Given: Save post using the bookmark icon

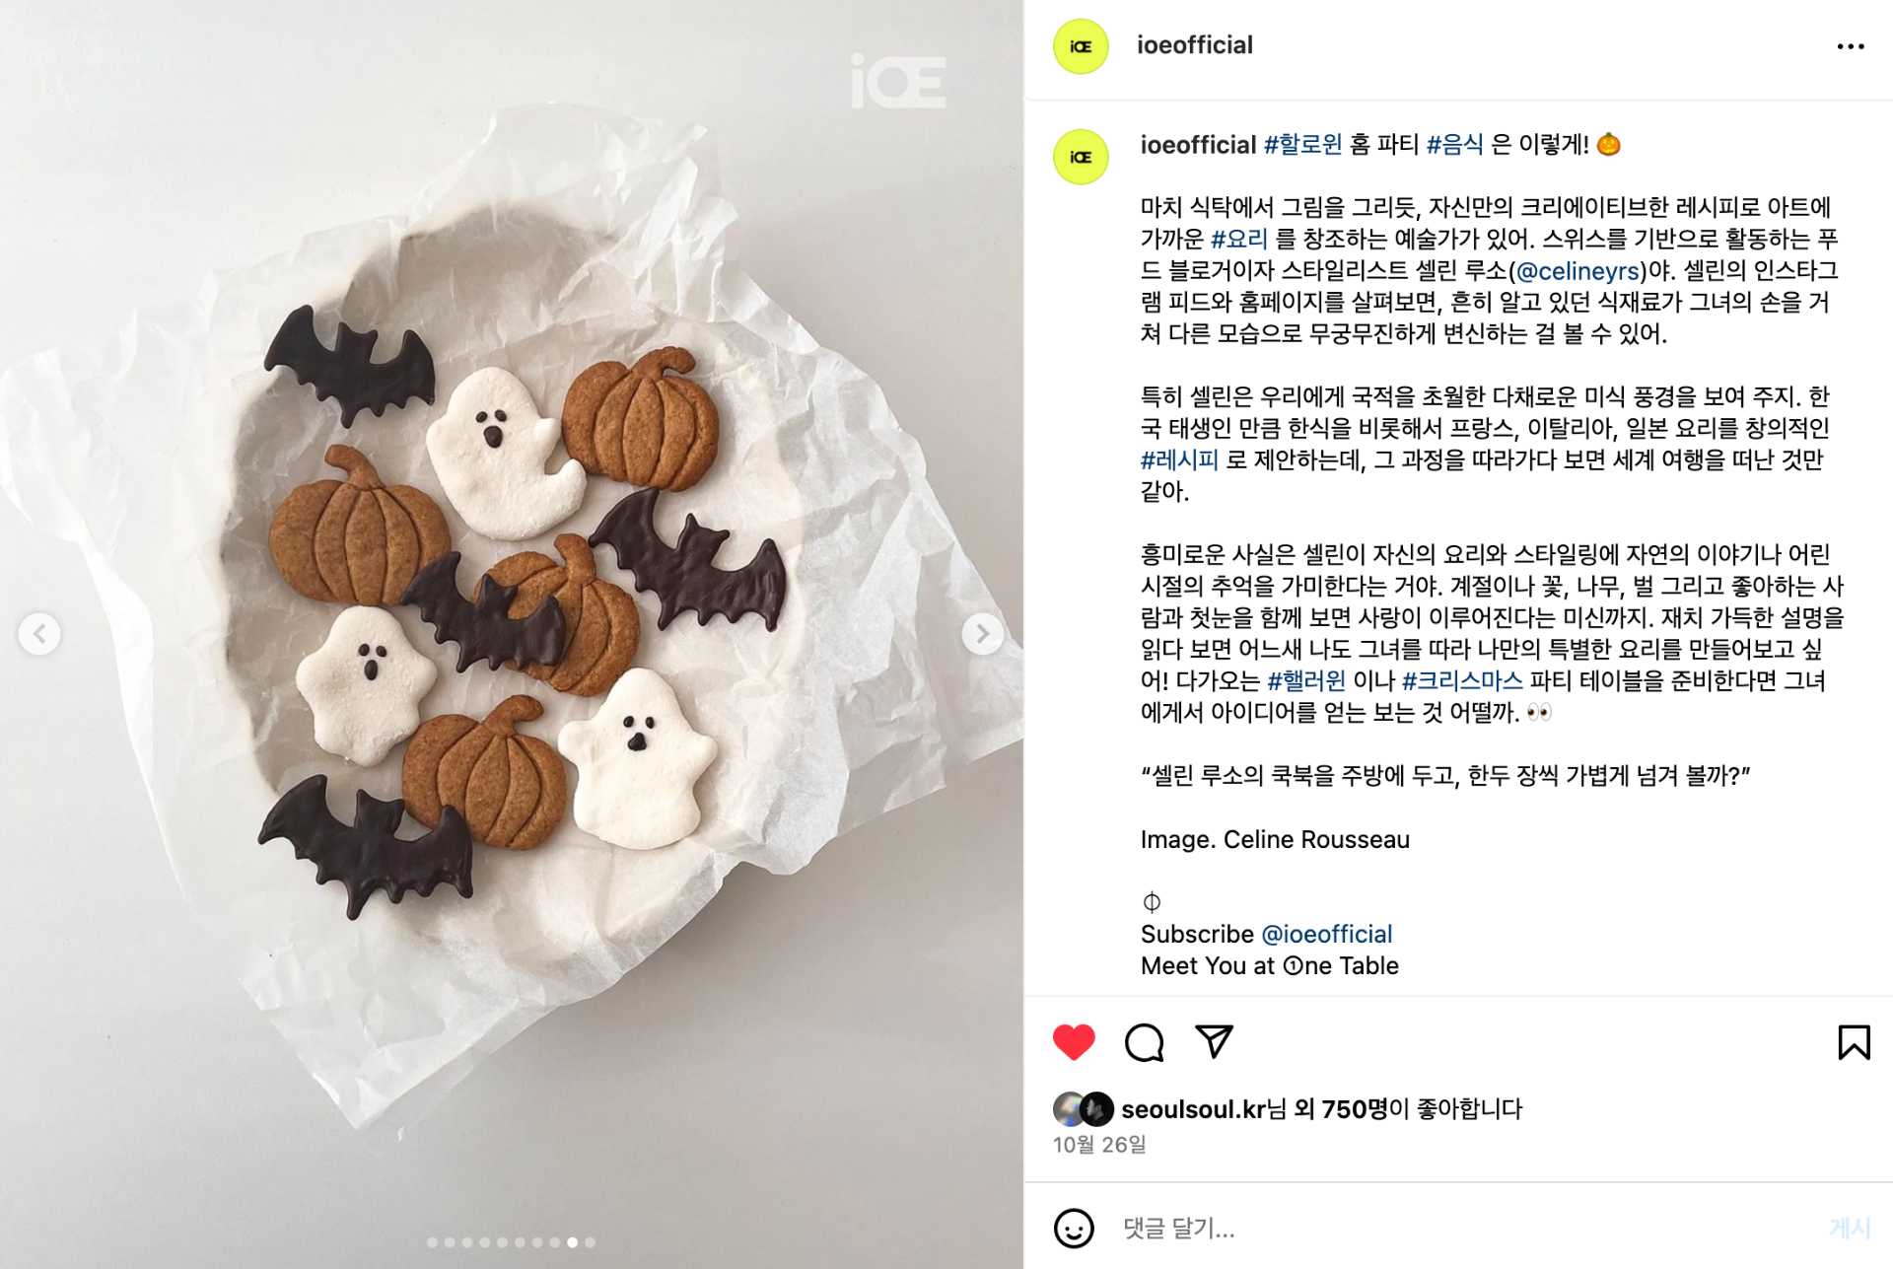Looking at the screenshot, I should [x=1854, y=1042].
